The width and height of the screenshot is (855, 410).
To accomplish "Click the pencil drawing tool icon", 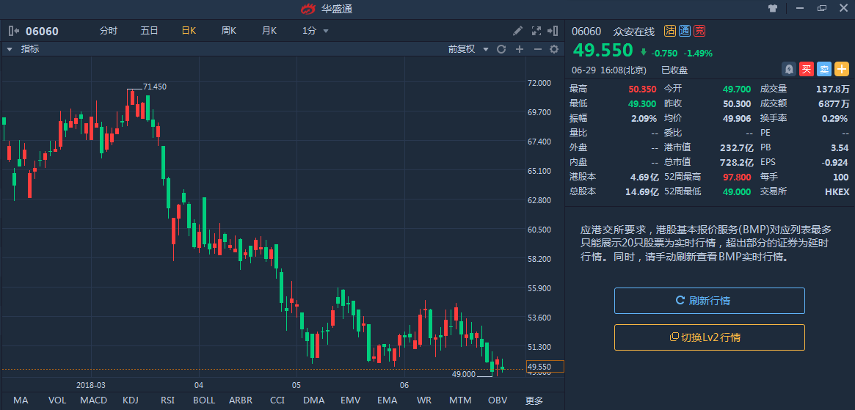I will (517, 31).
